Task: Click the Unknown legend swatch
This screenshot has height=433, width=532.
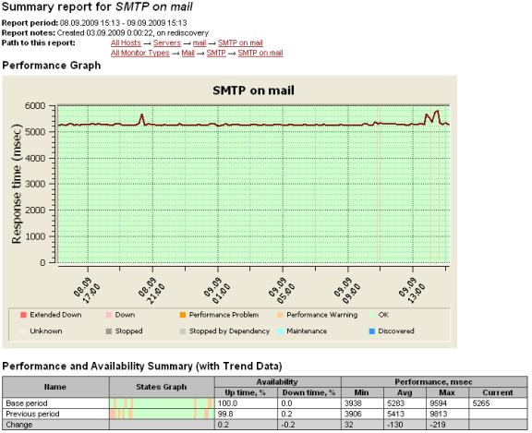Action: click(x=23, y=331)
